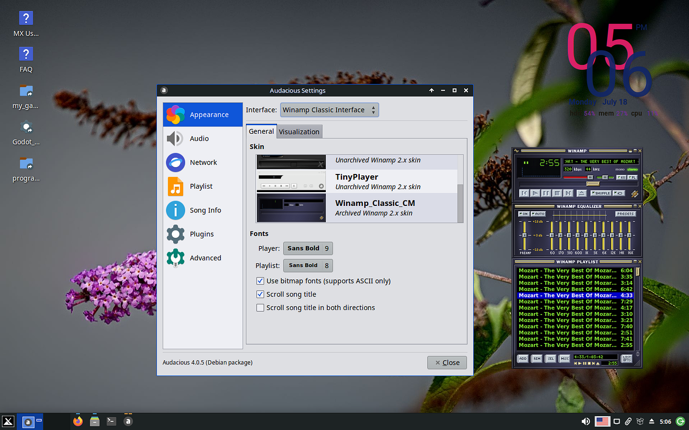Uncheck Use bitmap fonts option

[x=260, y=281]
